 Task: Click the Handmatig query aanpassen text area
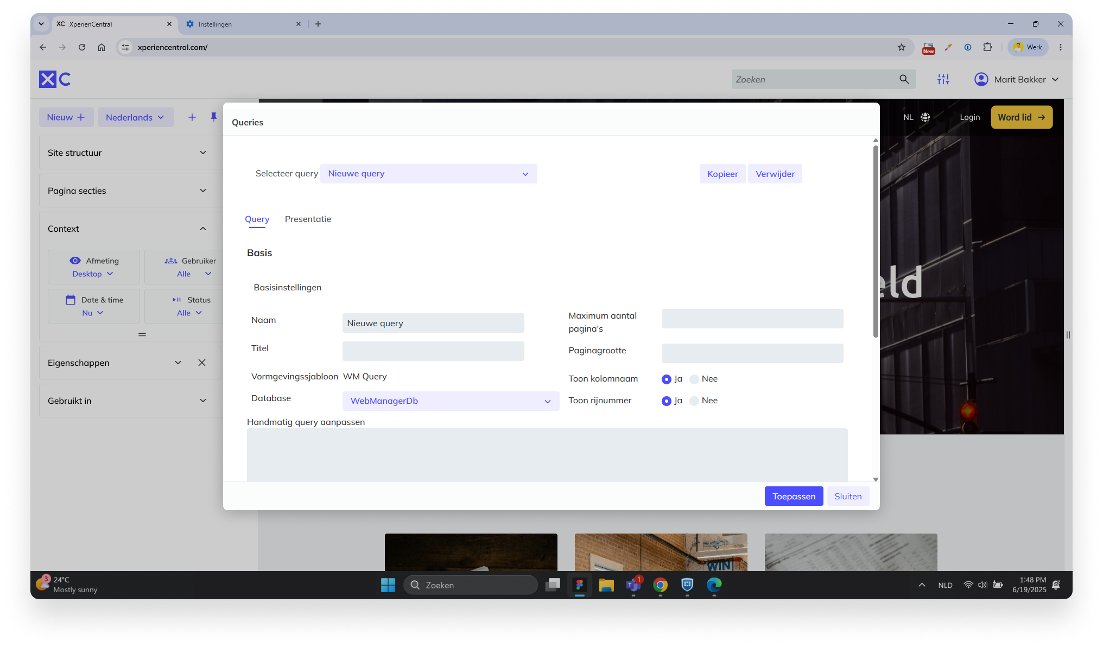pos(547,455)
